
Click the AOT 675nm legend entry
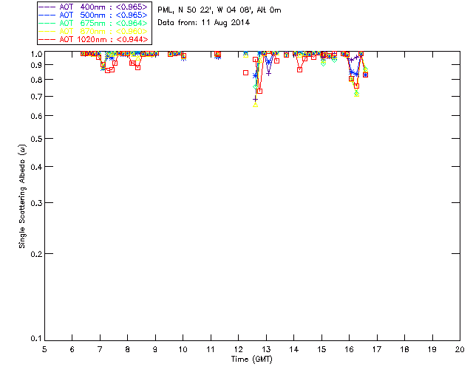pos(93,23)
